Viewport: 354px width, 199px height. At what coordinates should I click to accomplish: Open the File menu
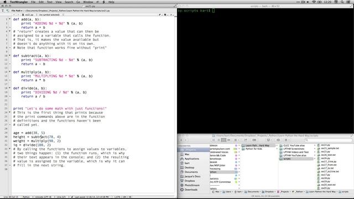click(33, 2)
